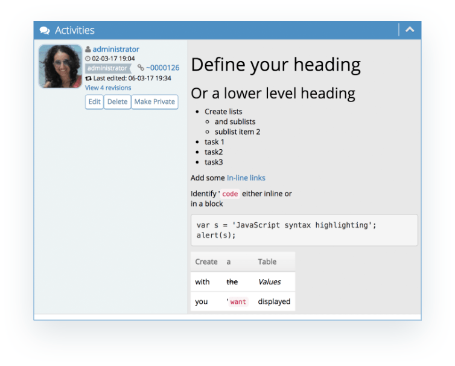Open note permalink ~0000126
455x366 pixels.
pyautogui.click(x=162, y=68)
